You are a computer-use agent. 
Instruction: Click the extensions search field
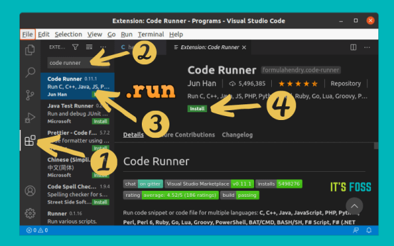coord(78,63)
